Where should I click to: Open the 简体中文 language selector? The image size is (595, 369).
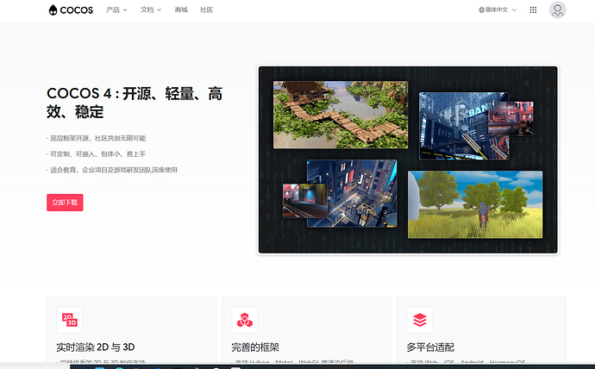point(497,9)
